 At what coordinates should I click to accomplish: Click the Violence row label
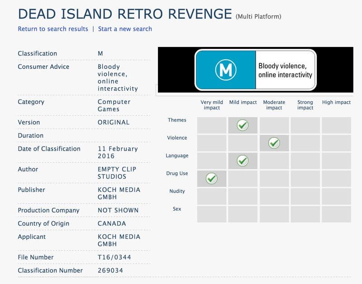pyautogui.click(x=177, y=138)
